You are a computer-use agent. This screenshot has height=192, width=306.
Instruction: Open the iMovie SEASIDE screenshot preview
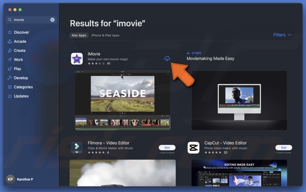(x=122, y=100)
